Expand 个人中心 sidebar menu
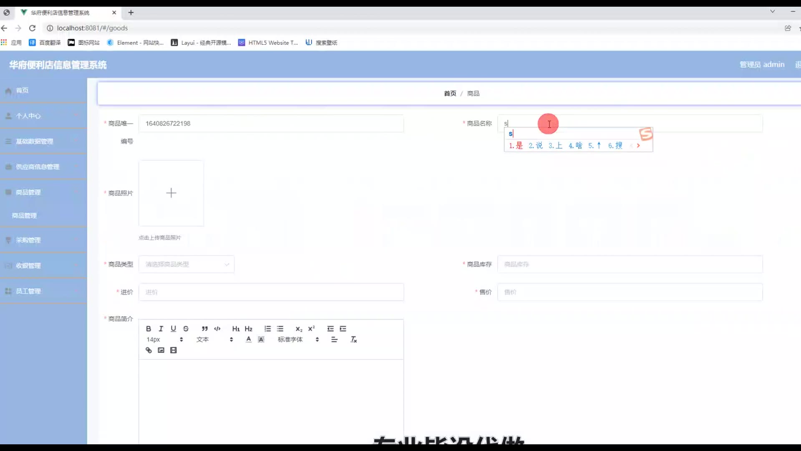The height and width of the screenshot is (451, 801). click(43, 116)
